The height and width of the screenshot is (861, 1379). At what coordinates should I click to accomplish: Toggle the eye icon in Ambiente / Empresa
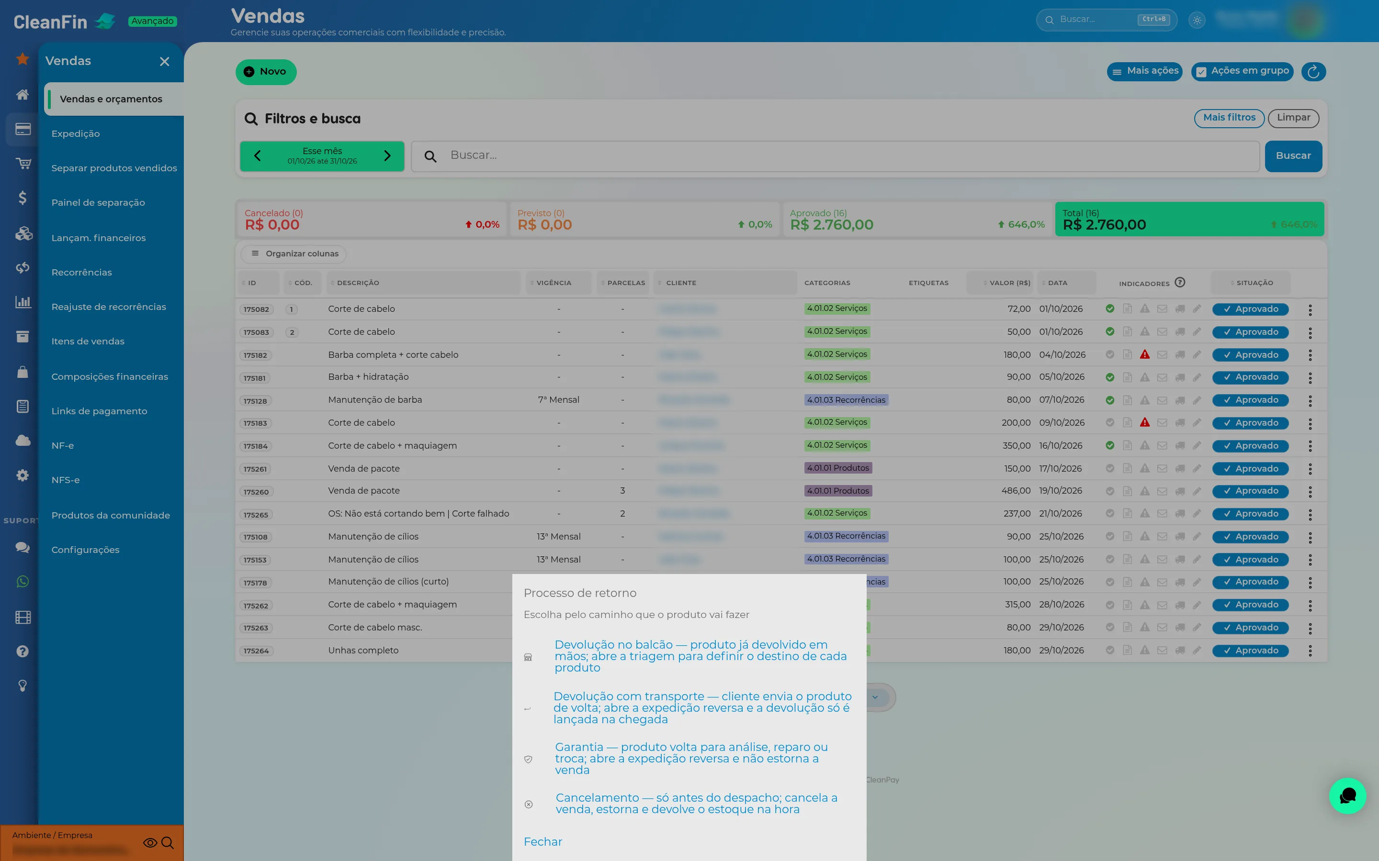(150, 843)
